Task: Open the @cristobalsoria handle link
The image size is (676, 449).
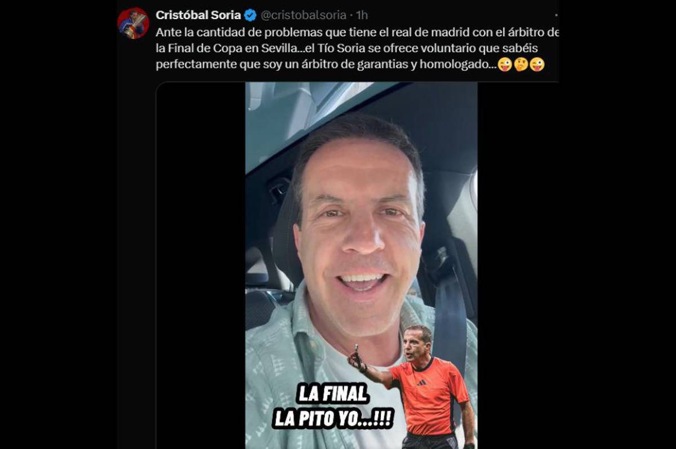Action: [x=303, y=15]
